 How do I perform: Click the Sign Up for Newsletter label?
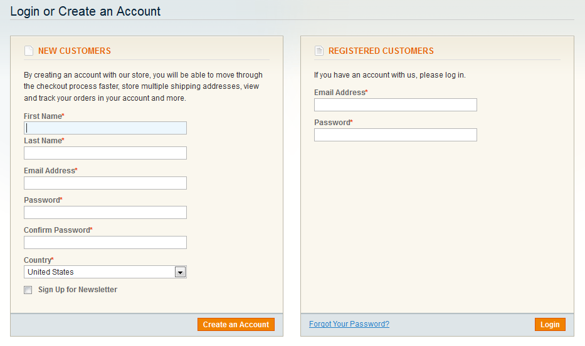tap(78, 290)
